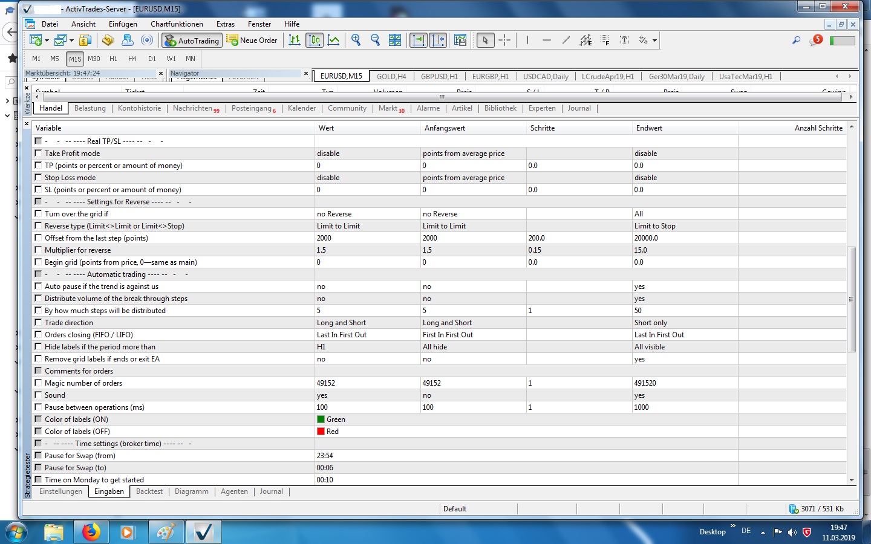The height and width of the screenshot is (544, 871).
Task: Toggle the Navigator panel toolbar icon
Action: click(128, 40)
